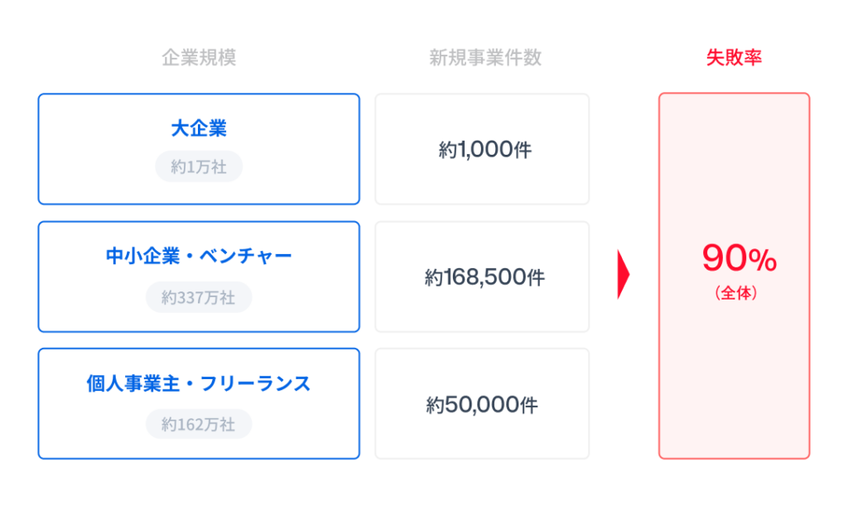The width and height of the screenshot is (848, 505).
Task: Click the 個人事業主・フリーランス blue title text
Action: [x=199, y=383]
